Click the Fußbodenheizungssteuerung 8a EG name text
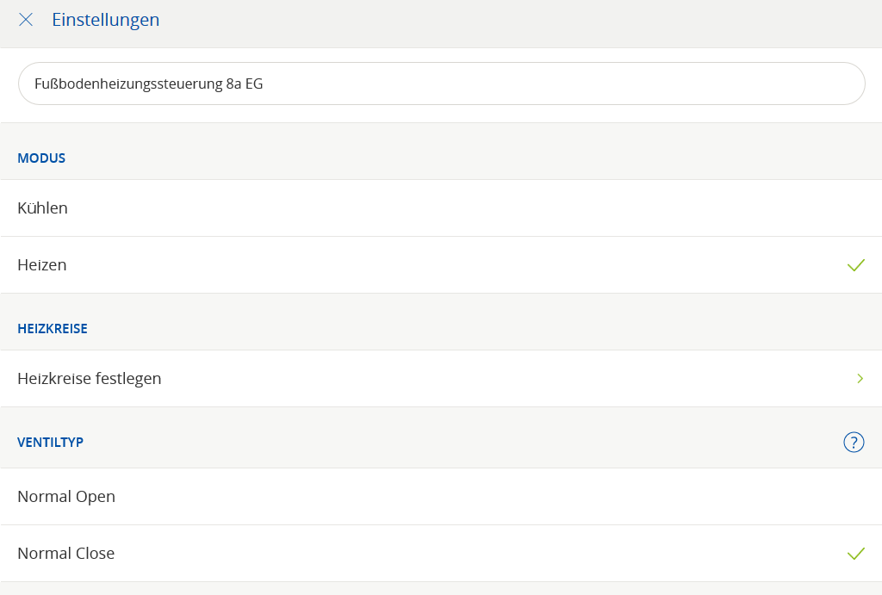 (148, 84)
